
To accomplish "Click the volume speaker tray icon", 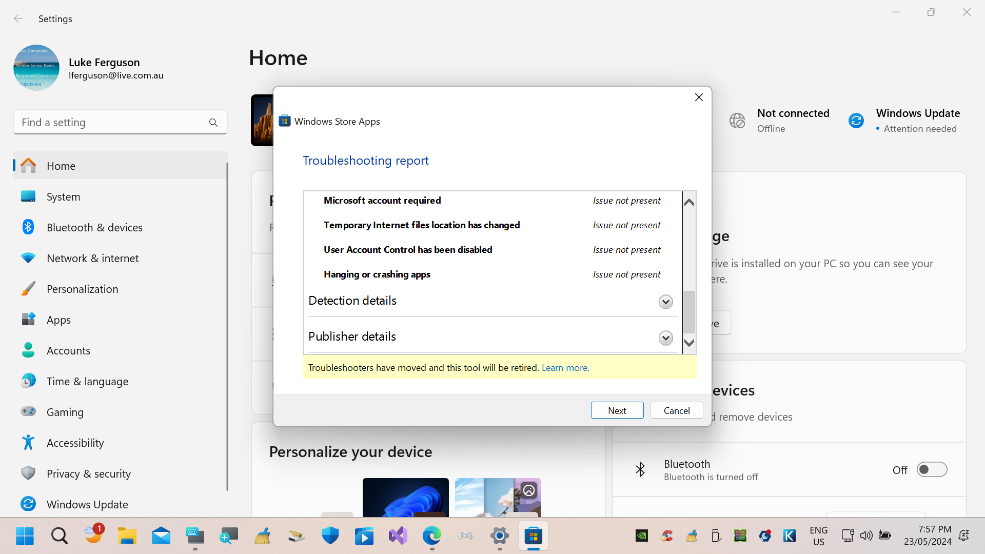I will point(866,536).
